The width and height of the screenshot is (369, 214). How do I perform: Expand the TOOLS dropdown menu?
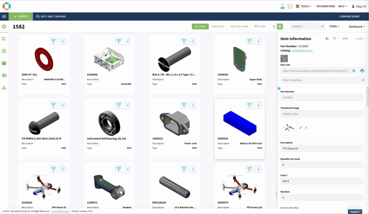tap(303, 6)
